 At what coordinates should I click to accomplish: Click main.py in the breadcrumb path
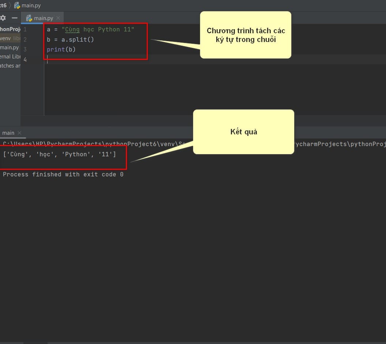point(31,5)
